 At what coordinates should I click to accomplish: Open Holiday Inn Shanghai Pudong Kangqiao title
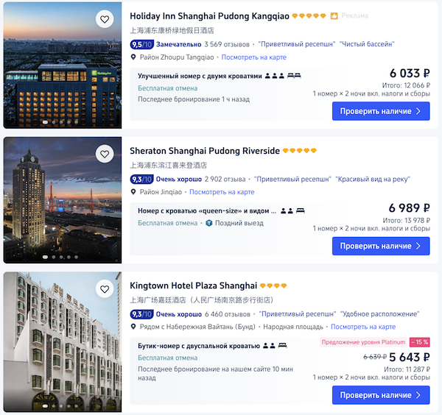[x=209, y=15]
